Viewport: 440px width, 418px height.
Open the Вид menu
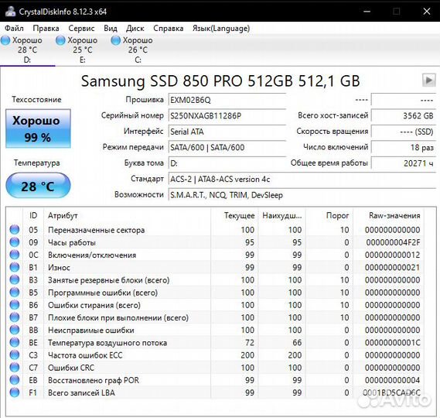pos(111,29)
